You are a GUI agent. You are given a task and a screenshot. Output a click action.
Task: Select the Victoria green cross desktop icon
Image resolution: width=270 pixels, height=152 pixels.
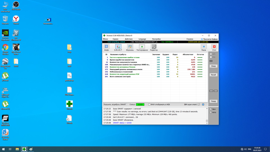(x=69, y=105)
